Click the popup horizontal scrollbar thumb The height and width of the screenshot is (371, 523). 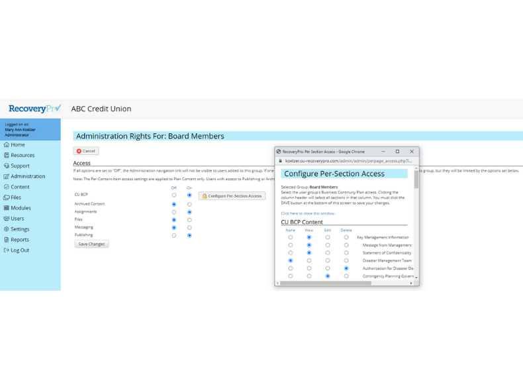tap(325, 283)
